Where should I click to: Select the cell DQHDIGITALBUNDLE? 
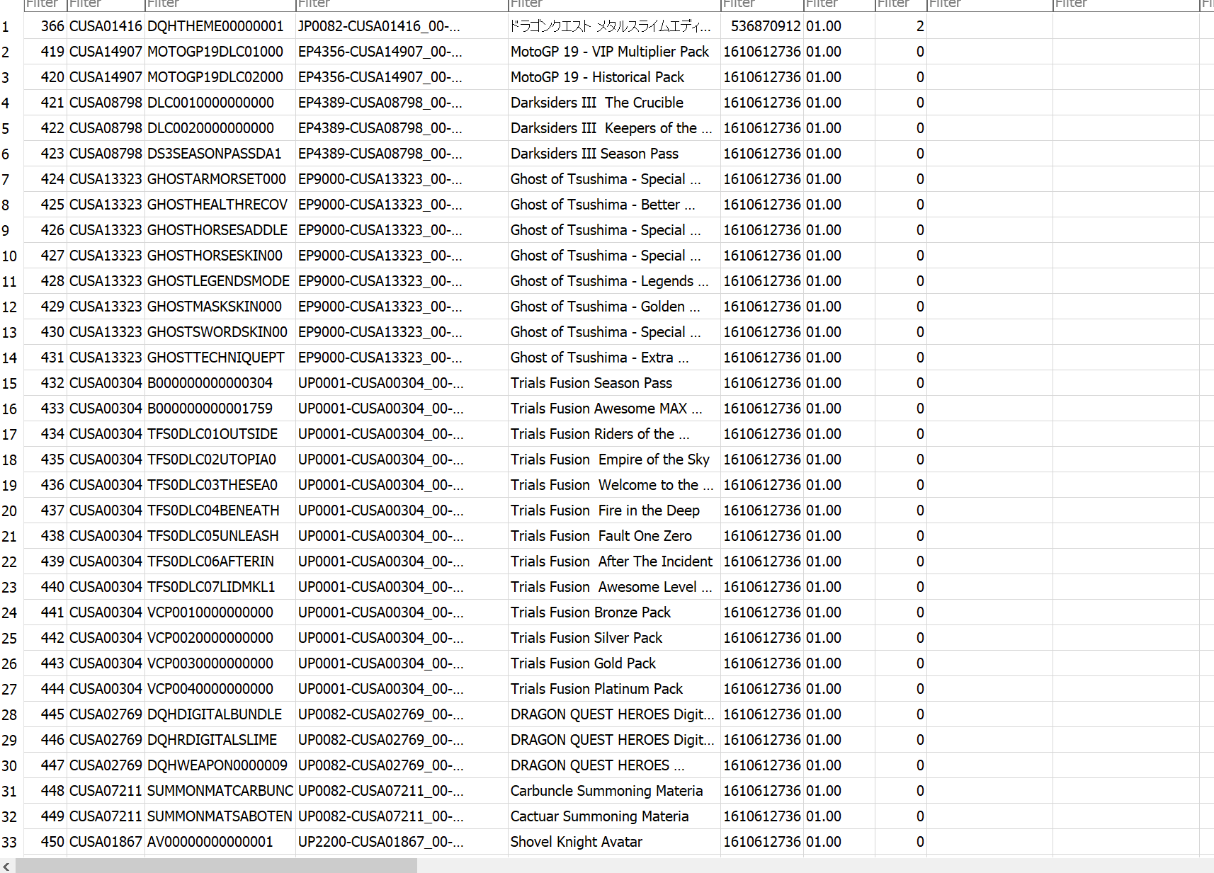tap(220, 714)
